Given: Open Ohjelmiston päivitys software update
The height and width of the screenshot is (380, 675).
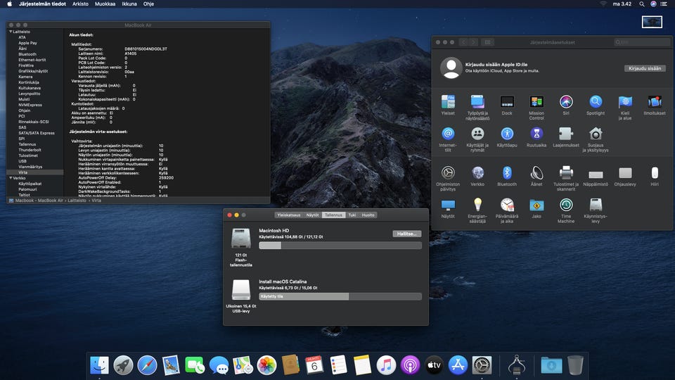Looking at the screenshot, I should coord(448,172).
